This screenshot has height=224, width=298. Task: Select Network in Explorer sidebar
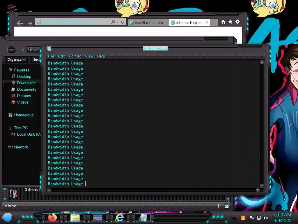click(21, 147)
